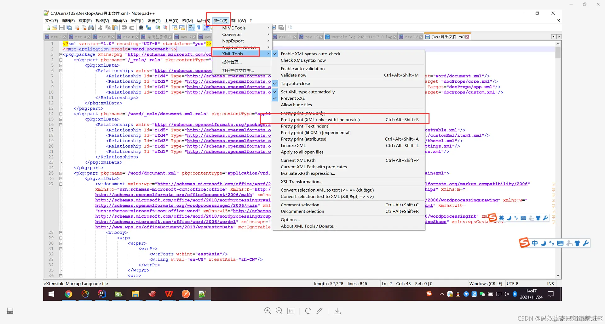The width and height of the screenshot is (605, 324).
Task: Open the XML Tools submenu
Action: [x=242, y=54]
